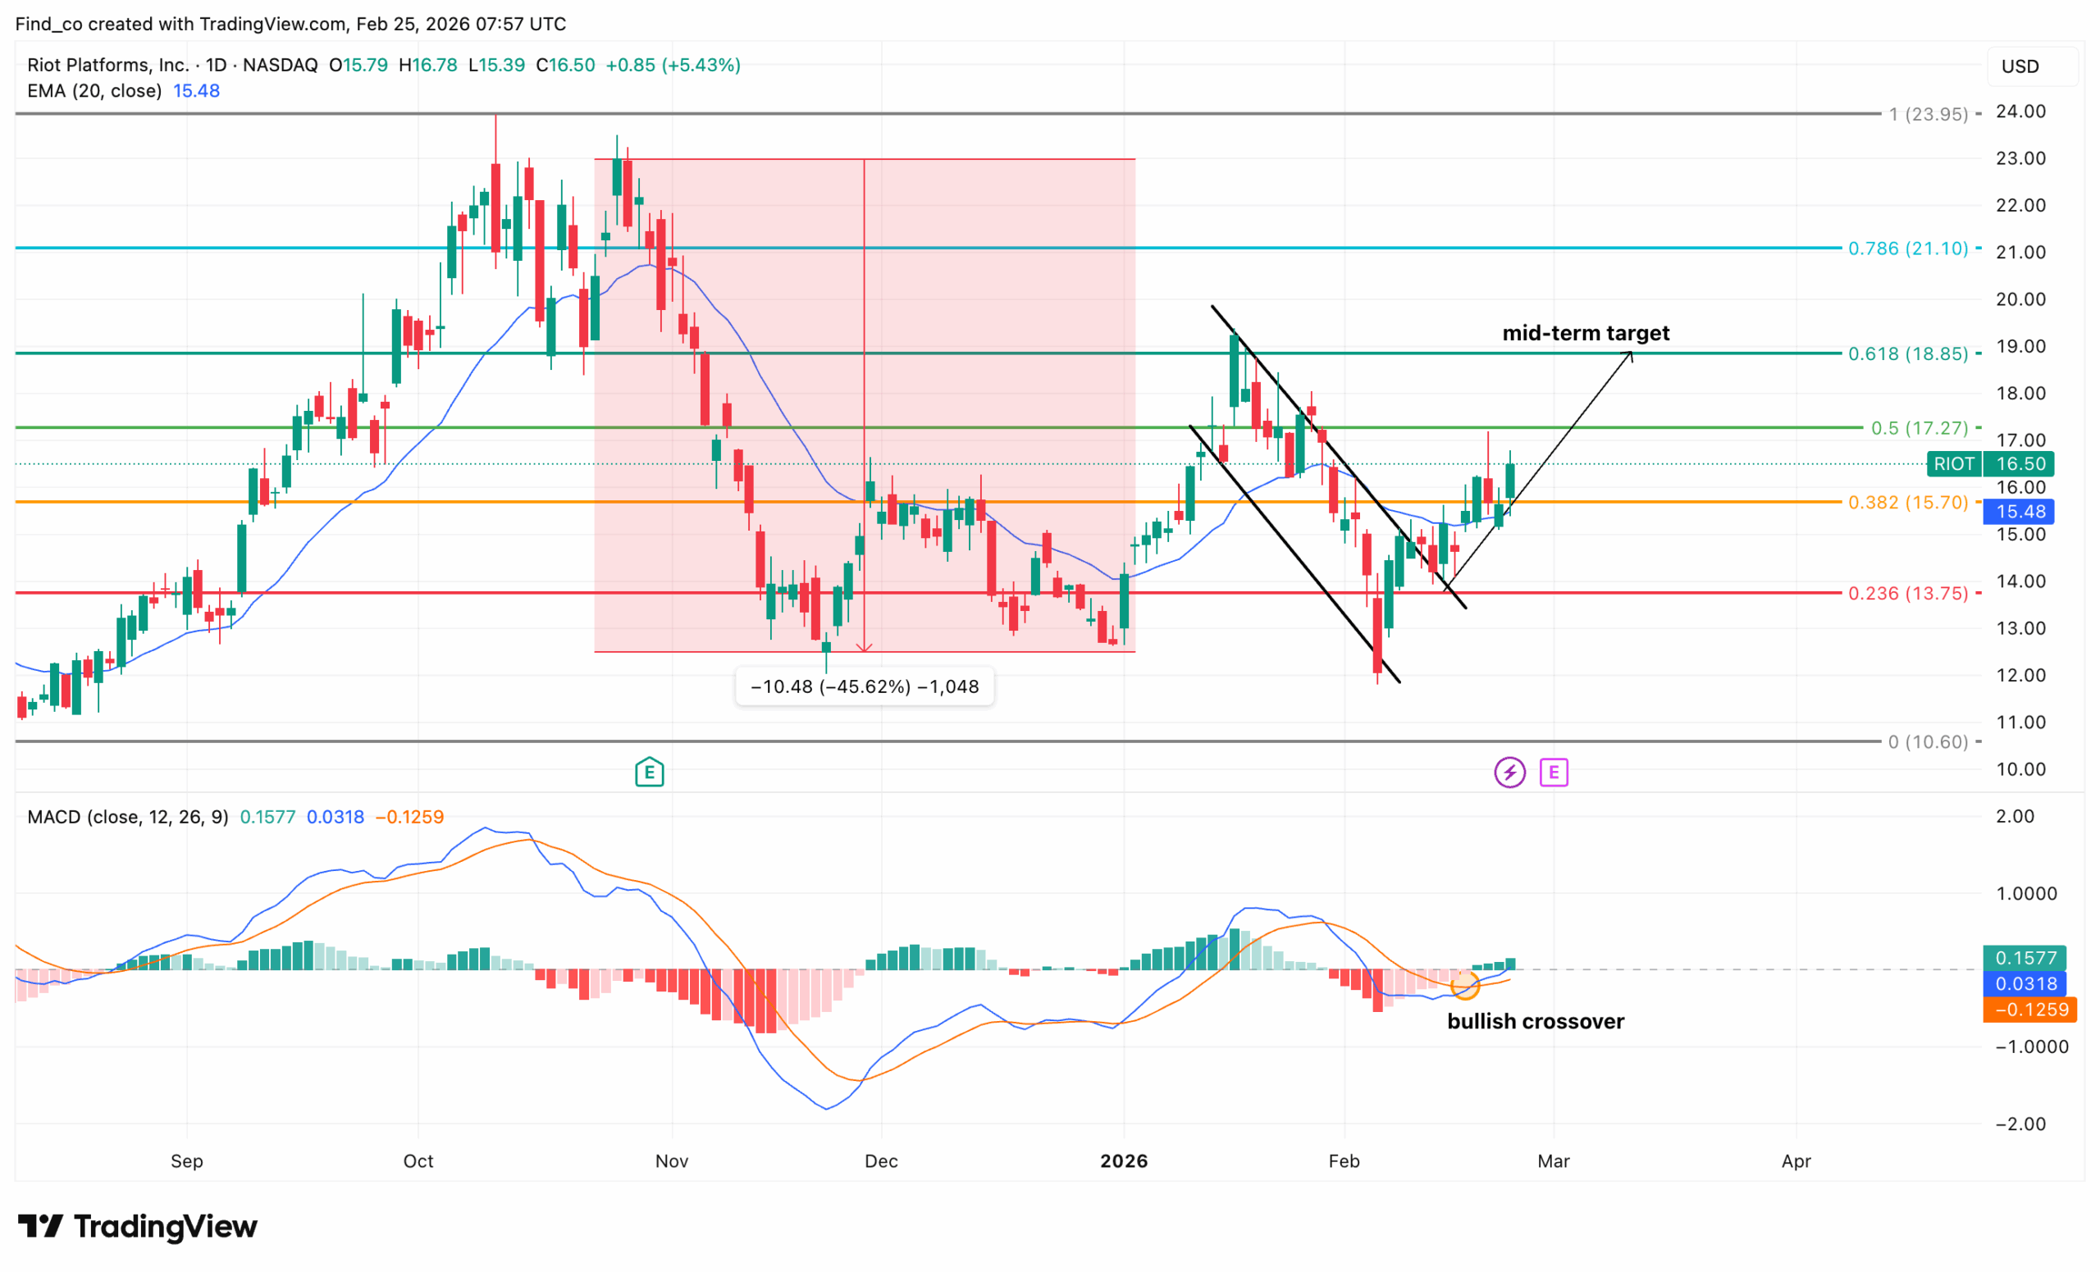
Task: Click the orange signal tag −0.1259
Action: (2030, 1010)
